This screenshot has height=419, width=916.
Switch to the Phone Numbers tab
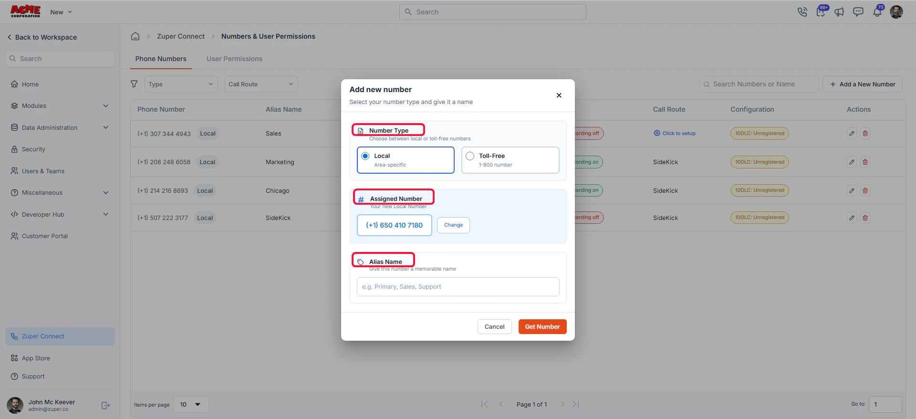point(161,59)
